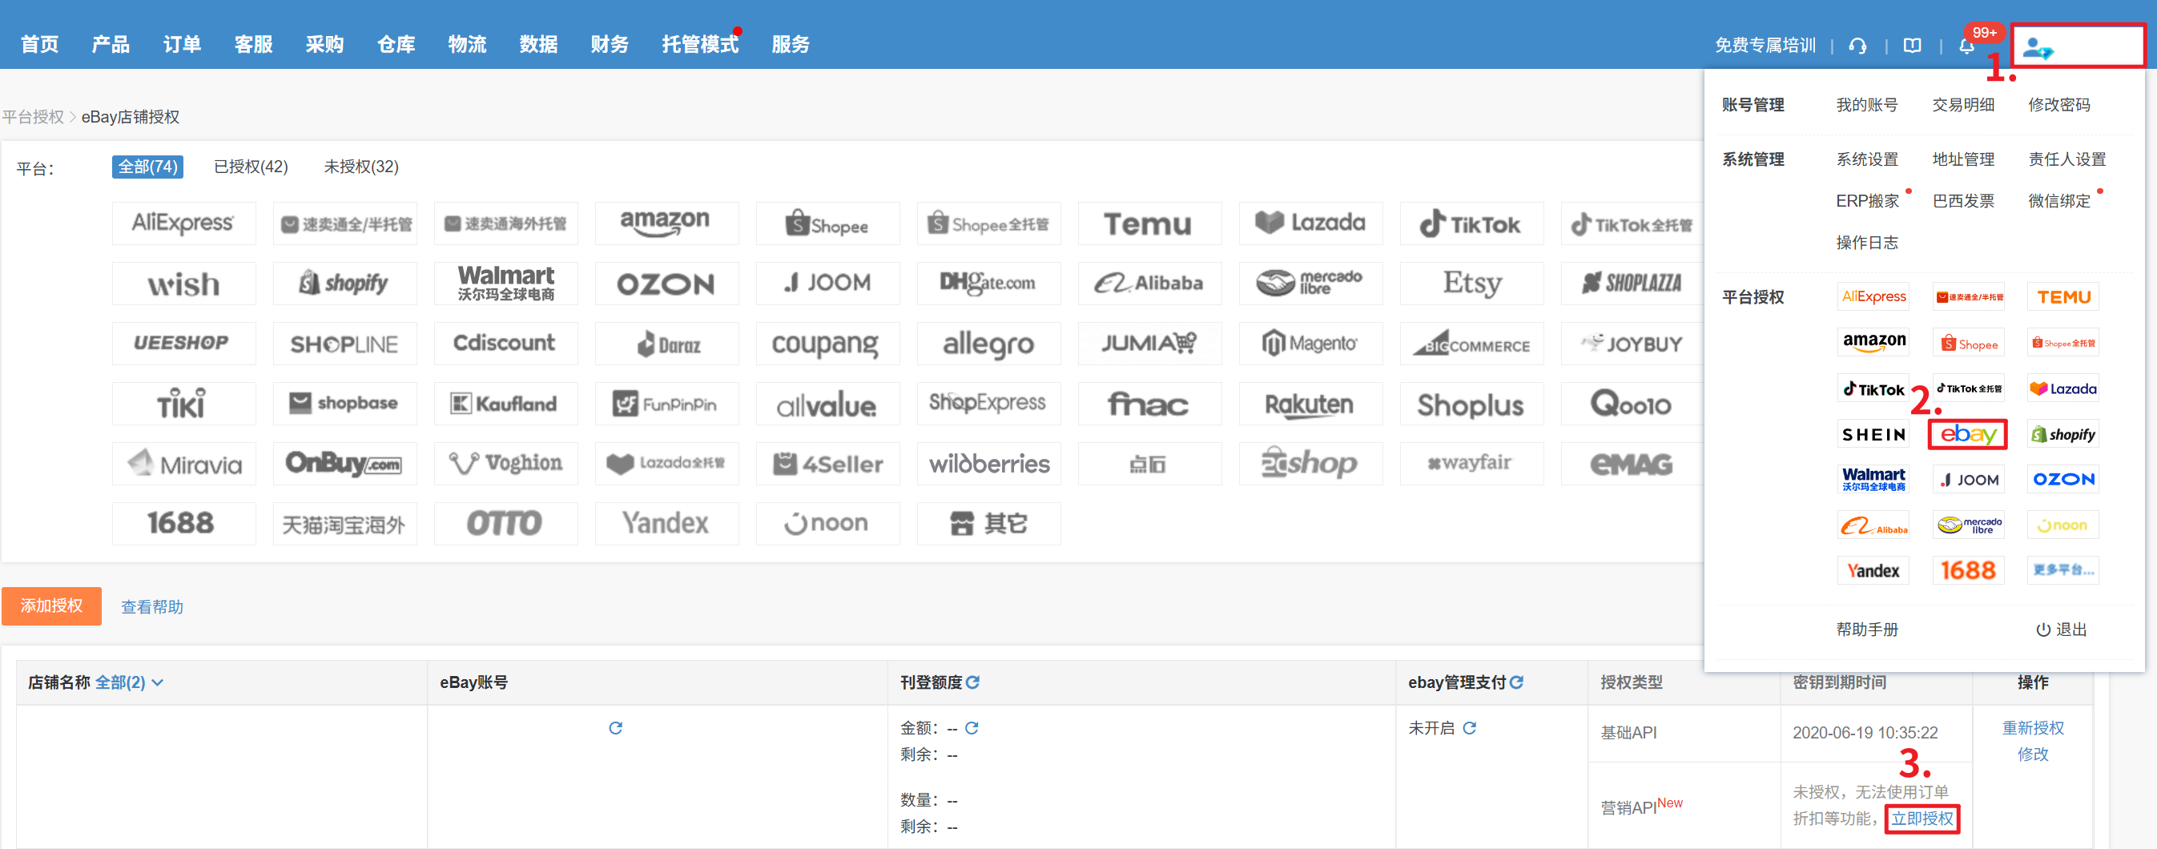Refresh the ebay管理支付 column header
The image size is (2157, 849).
tap(1516, 682)
